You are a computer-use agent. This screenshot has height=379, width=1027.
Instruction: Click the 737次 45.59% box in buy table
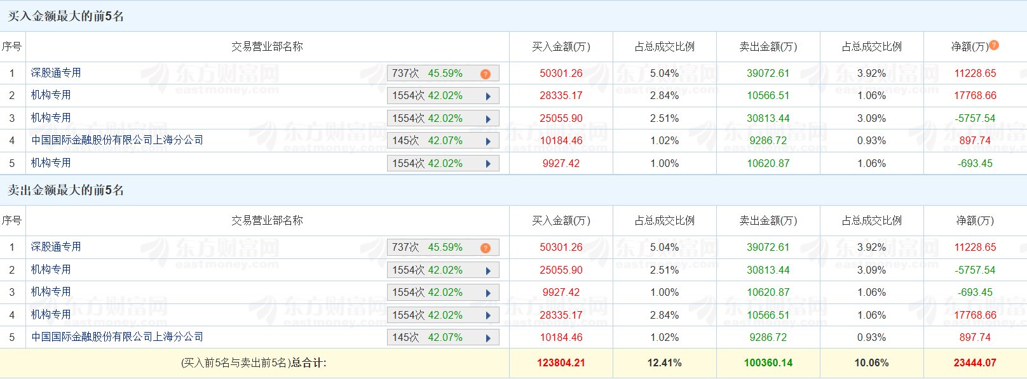(x=432, y=74)
